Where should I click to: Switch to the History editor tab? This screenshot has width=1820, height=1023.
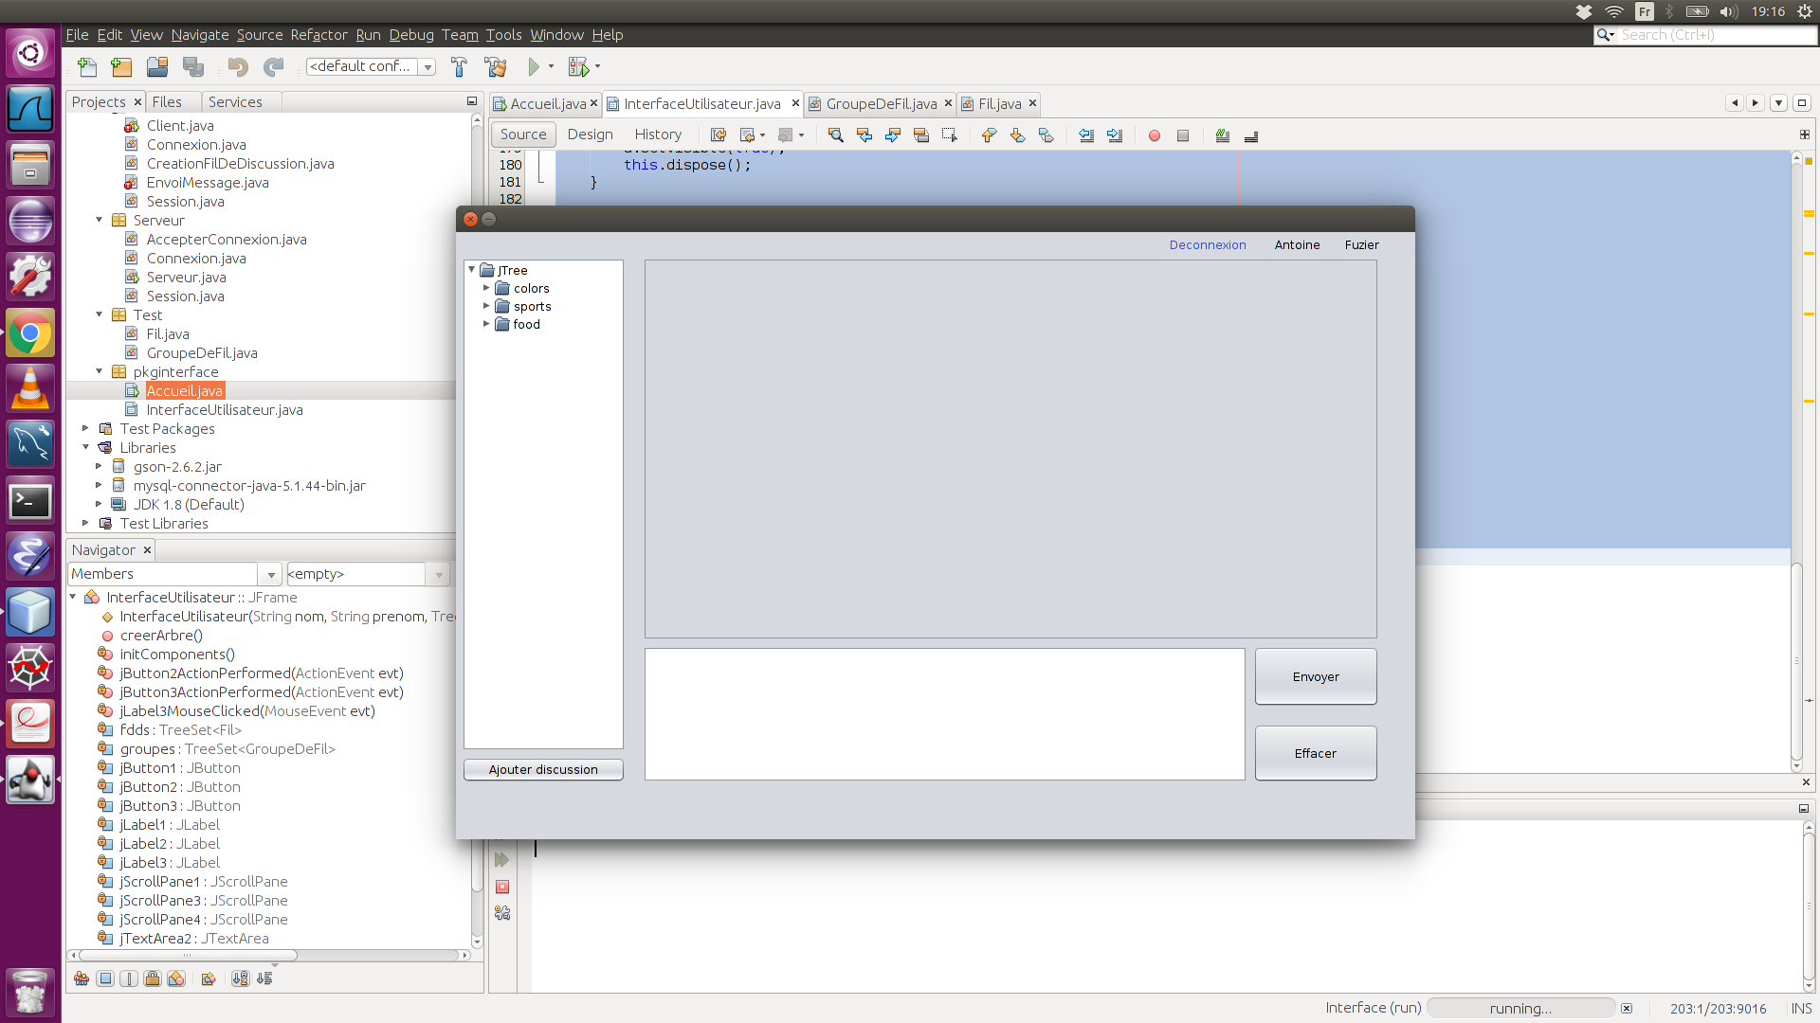[x=655, y=134]
